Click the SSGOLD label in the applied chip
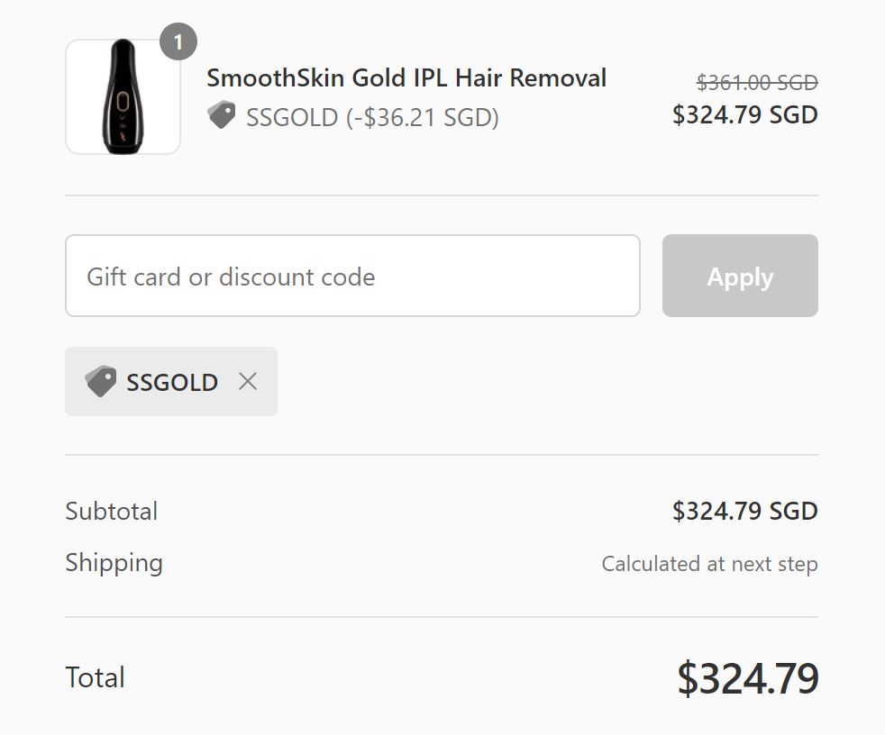This screenshot has width=885, height=735. [172, 383]
